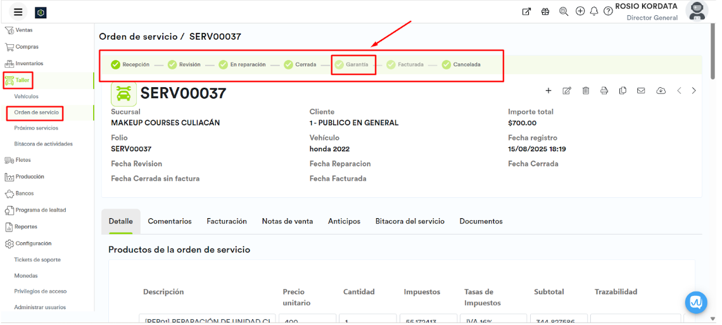Open the Bitacora del servicio tab
The width and height of the screenshot is (722, 325).
(x=410, y=221)
